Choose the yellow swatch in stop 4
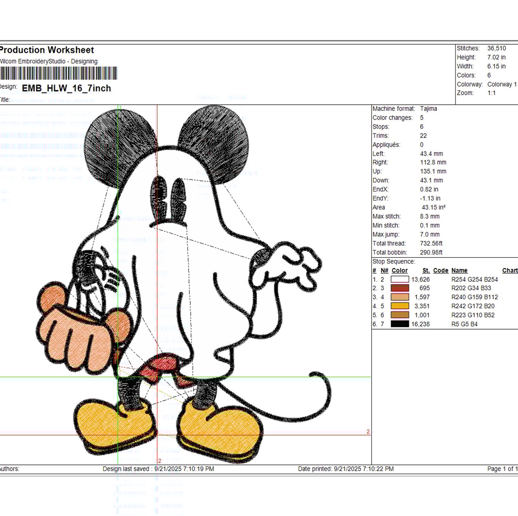518x516 pixels. pos(400,306)
